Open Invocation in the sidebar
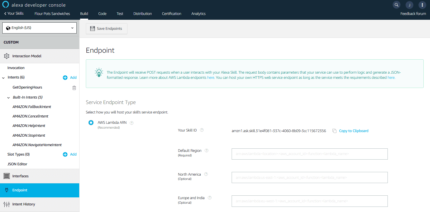 (x=16, y=68)
